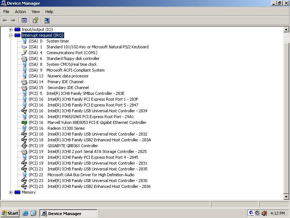Open the View menu
Screen dimensions: 290x218
coord(36,12)
